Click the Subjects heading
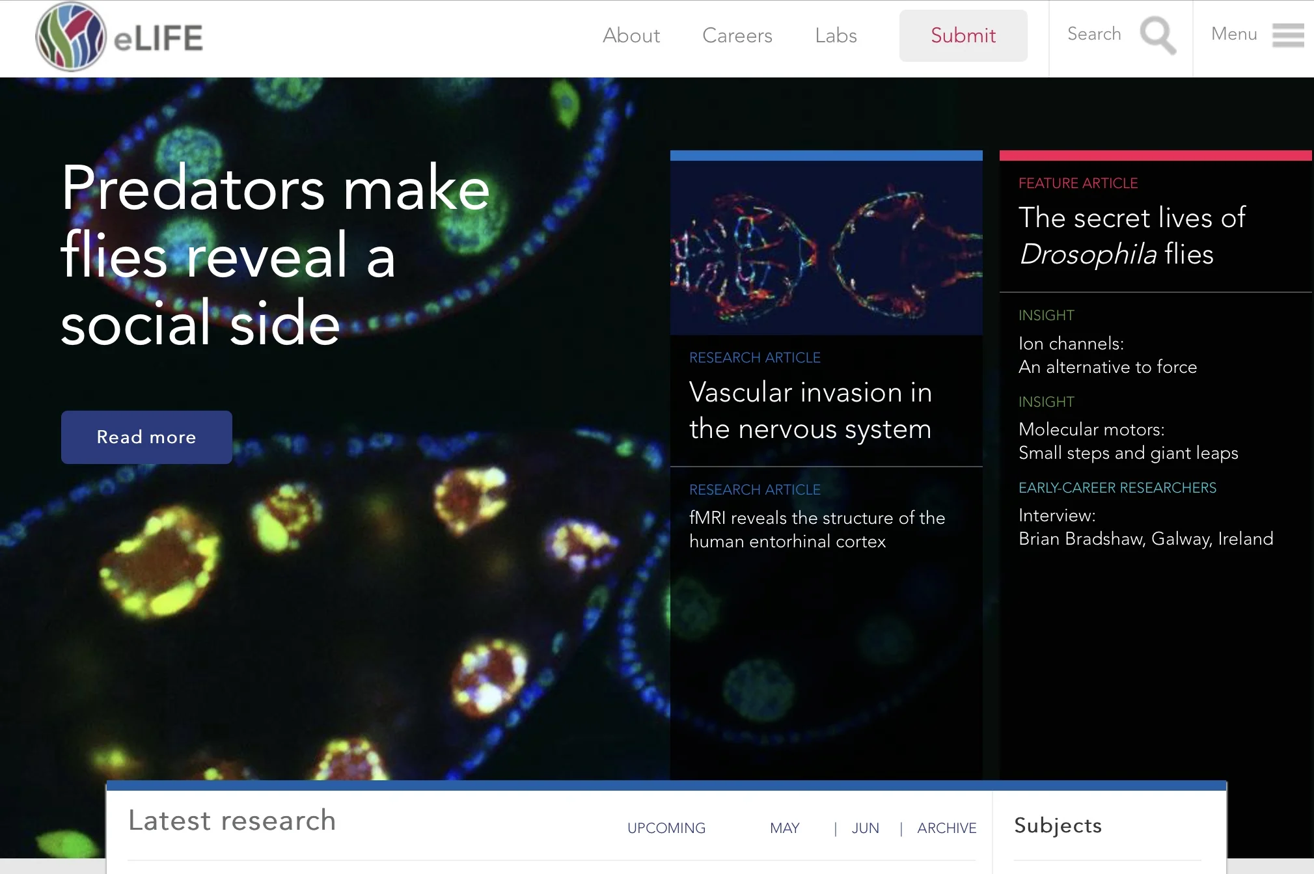The image size is (1314, 874). tap(1058, 826)
